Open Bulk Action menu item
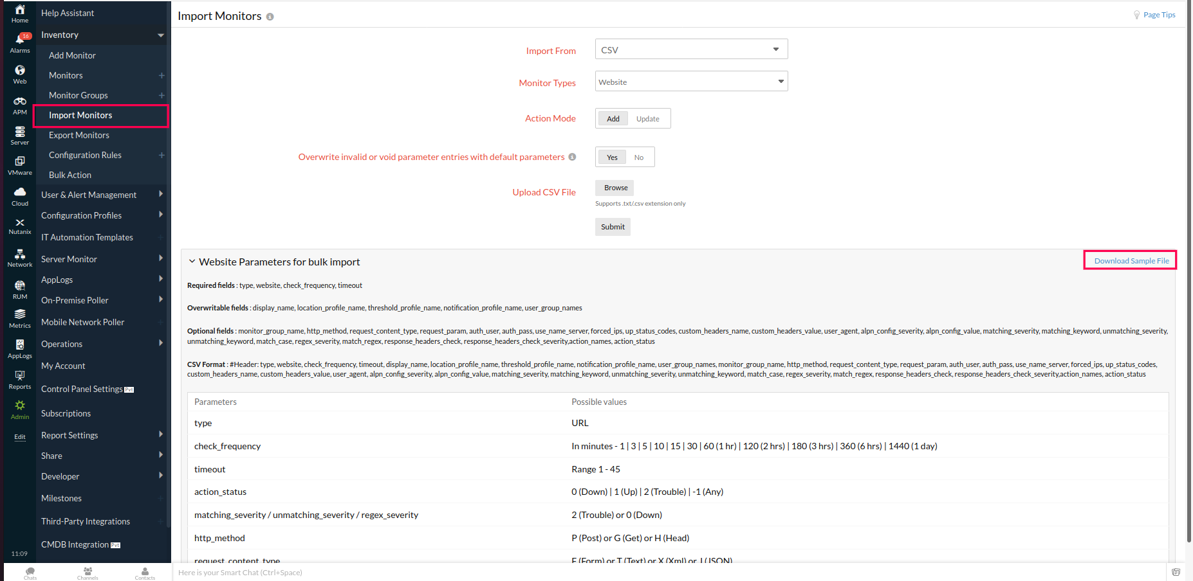The width and height of the screenshot is (1193, 581). 70,175
